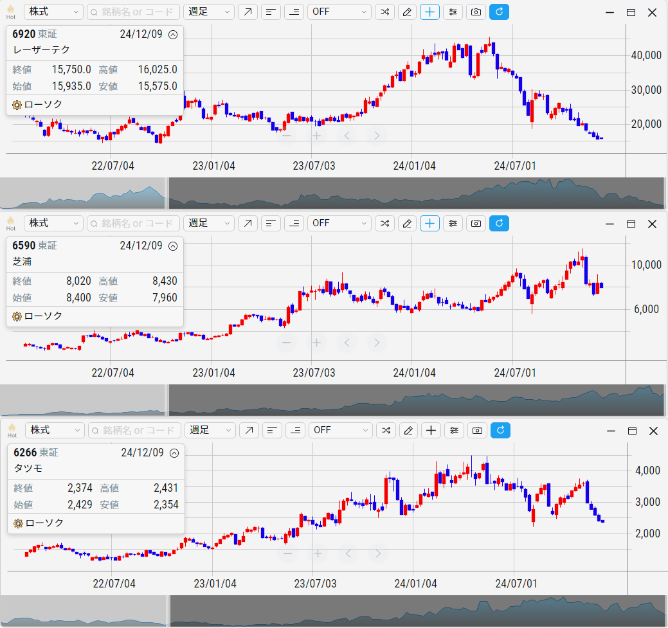Screen dimensions: 668x628
Task: Click the range navigator handle under 6920 chart
Action: [x=167, y=193]
